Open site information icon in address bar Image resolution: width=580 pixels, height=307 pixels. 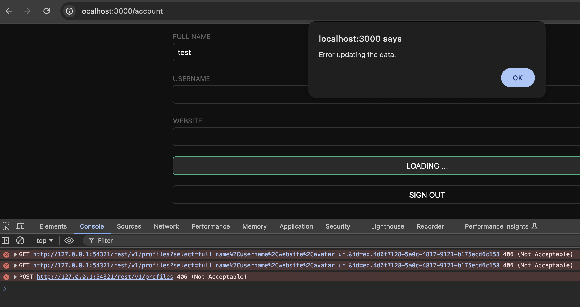pos(69,11)
